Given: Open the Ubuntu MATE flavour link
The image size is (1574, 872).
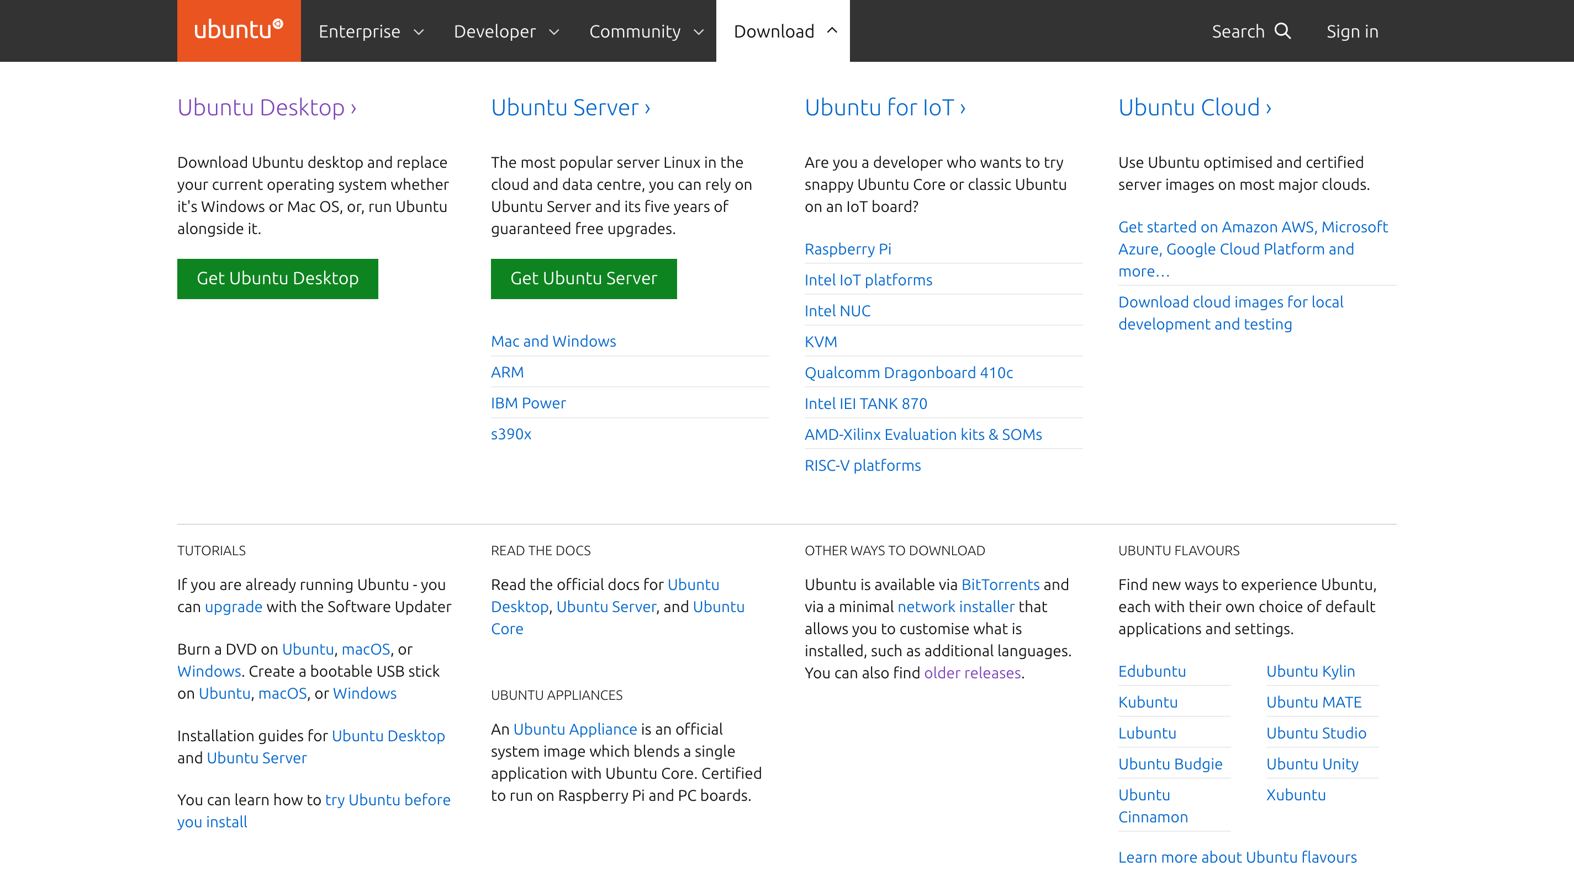Looking at the screenshot, I should [1314, 702].
